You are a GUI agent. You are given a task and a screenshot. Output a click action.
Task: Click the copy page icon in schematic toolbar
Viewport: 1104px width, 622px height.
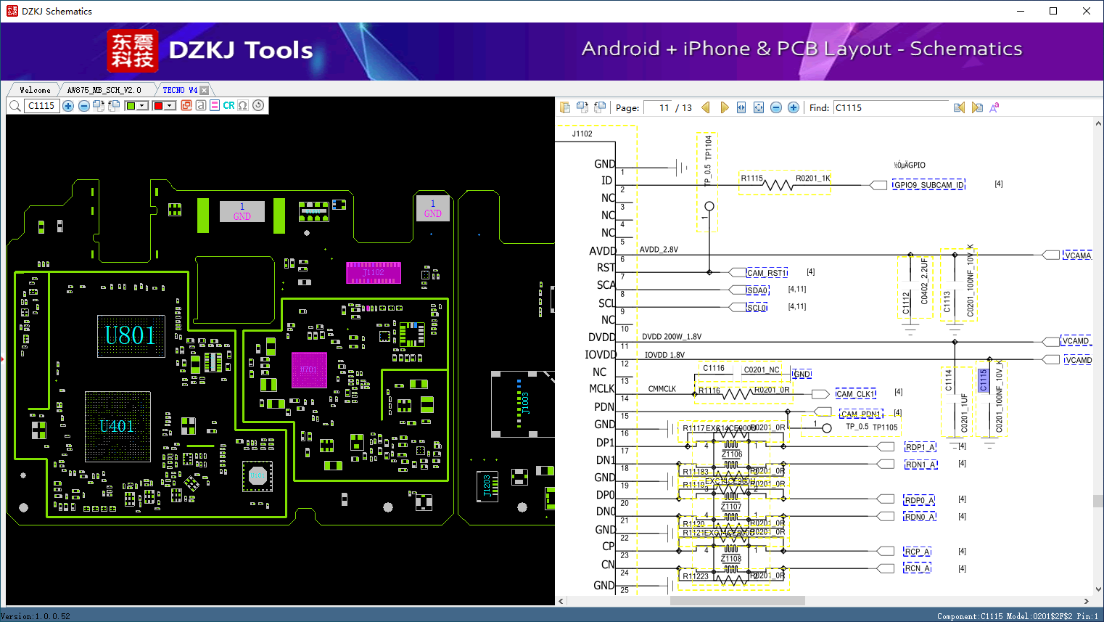tap(565, 107)
